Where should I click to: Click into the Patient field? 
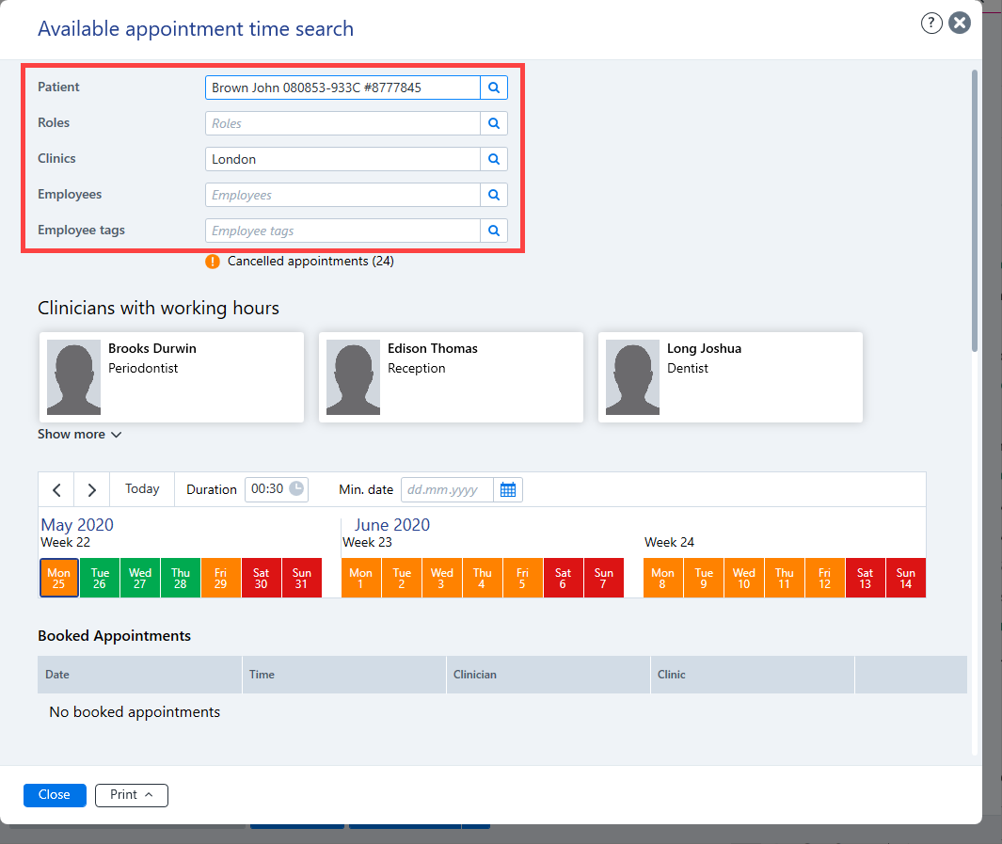tap(342, 88)
